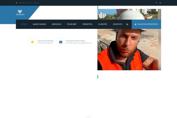This screenshot has width=177, height=118.
Task: Click icon inside Solicitar Proposta button
Action: point(135,24)
